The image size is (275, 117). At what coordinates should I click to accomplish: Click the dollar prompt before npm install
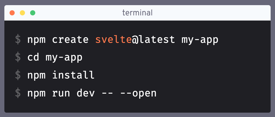pos(18,75)
